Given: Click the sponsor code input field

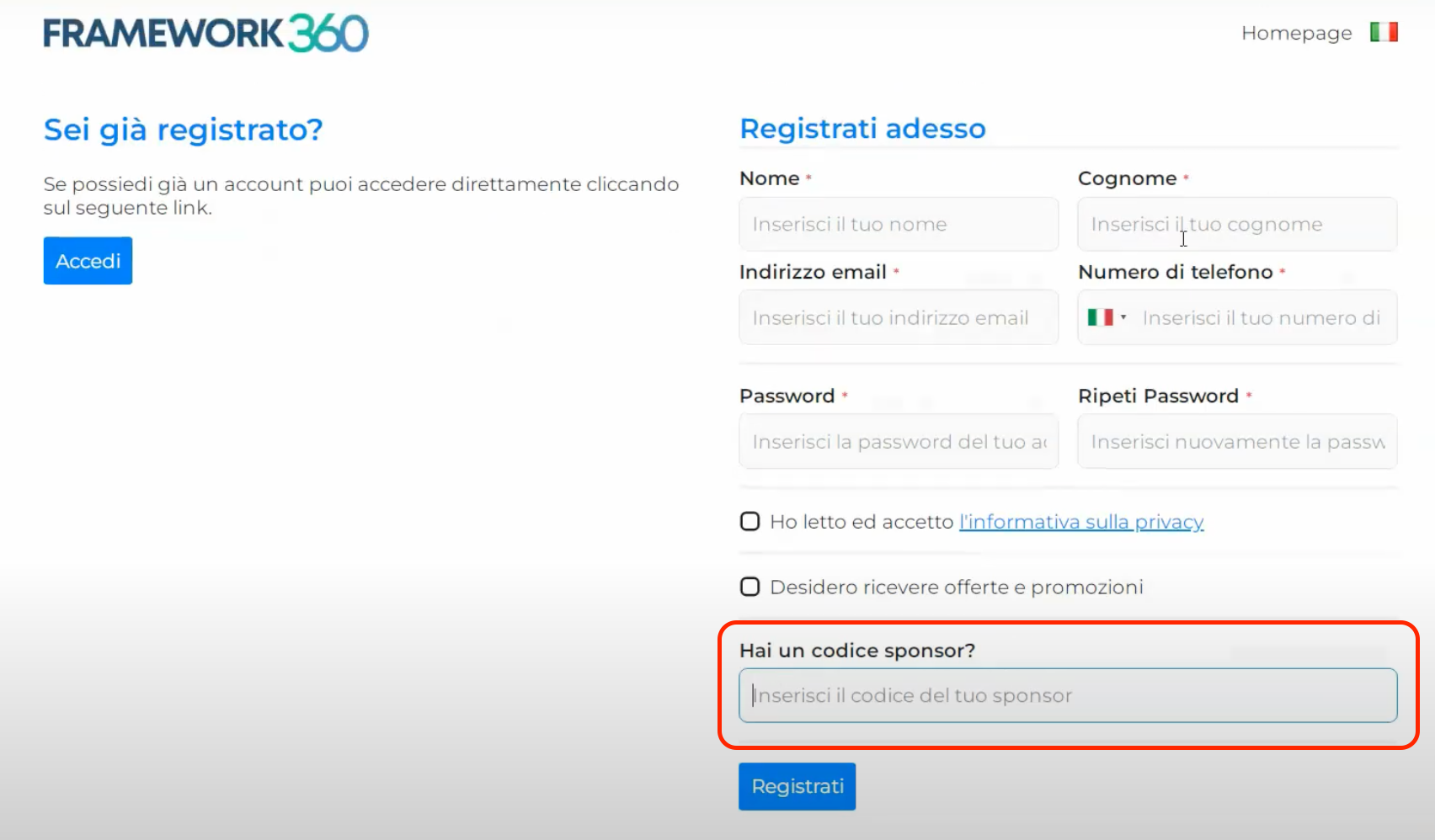Looking at the screenshot, I should click(1068, 695).
